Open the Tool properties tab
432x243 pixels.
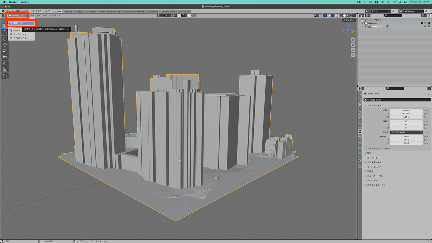pyautogui.click(x=360, y=94)
